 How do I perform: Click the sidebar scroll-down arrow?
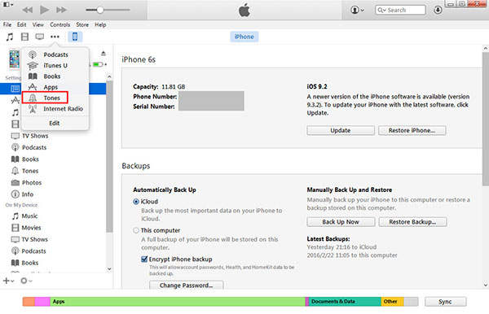click(x=109, y=269)
